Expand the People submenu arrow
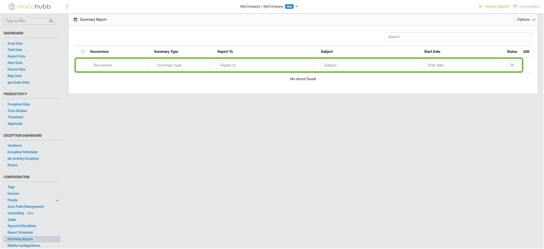The height and width of the screenshot is (249, 544). (57, 201)
